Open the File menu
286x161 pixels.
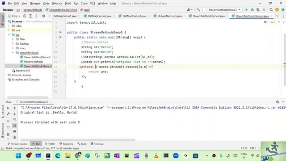click(10, 3)
